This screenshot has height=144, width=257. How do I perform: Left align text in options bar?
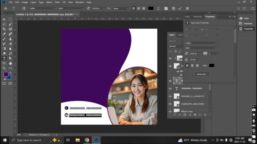click(134, 8)
